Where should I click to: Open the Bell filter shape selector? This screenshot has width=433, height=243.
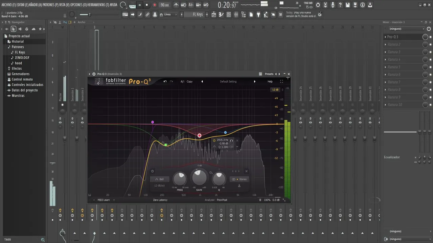coord(159,179)
